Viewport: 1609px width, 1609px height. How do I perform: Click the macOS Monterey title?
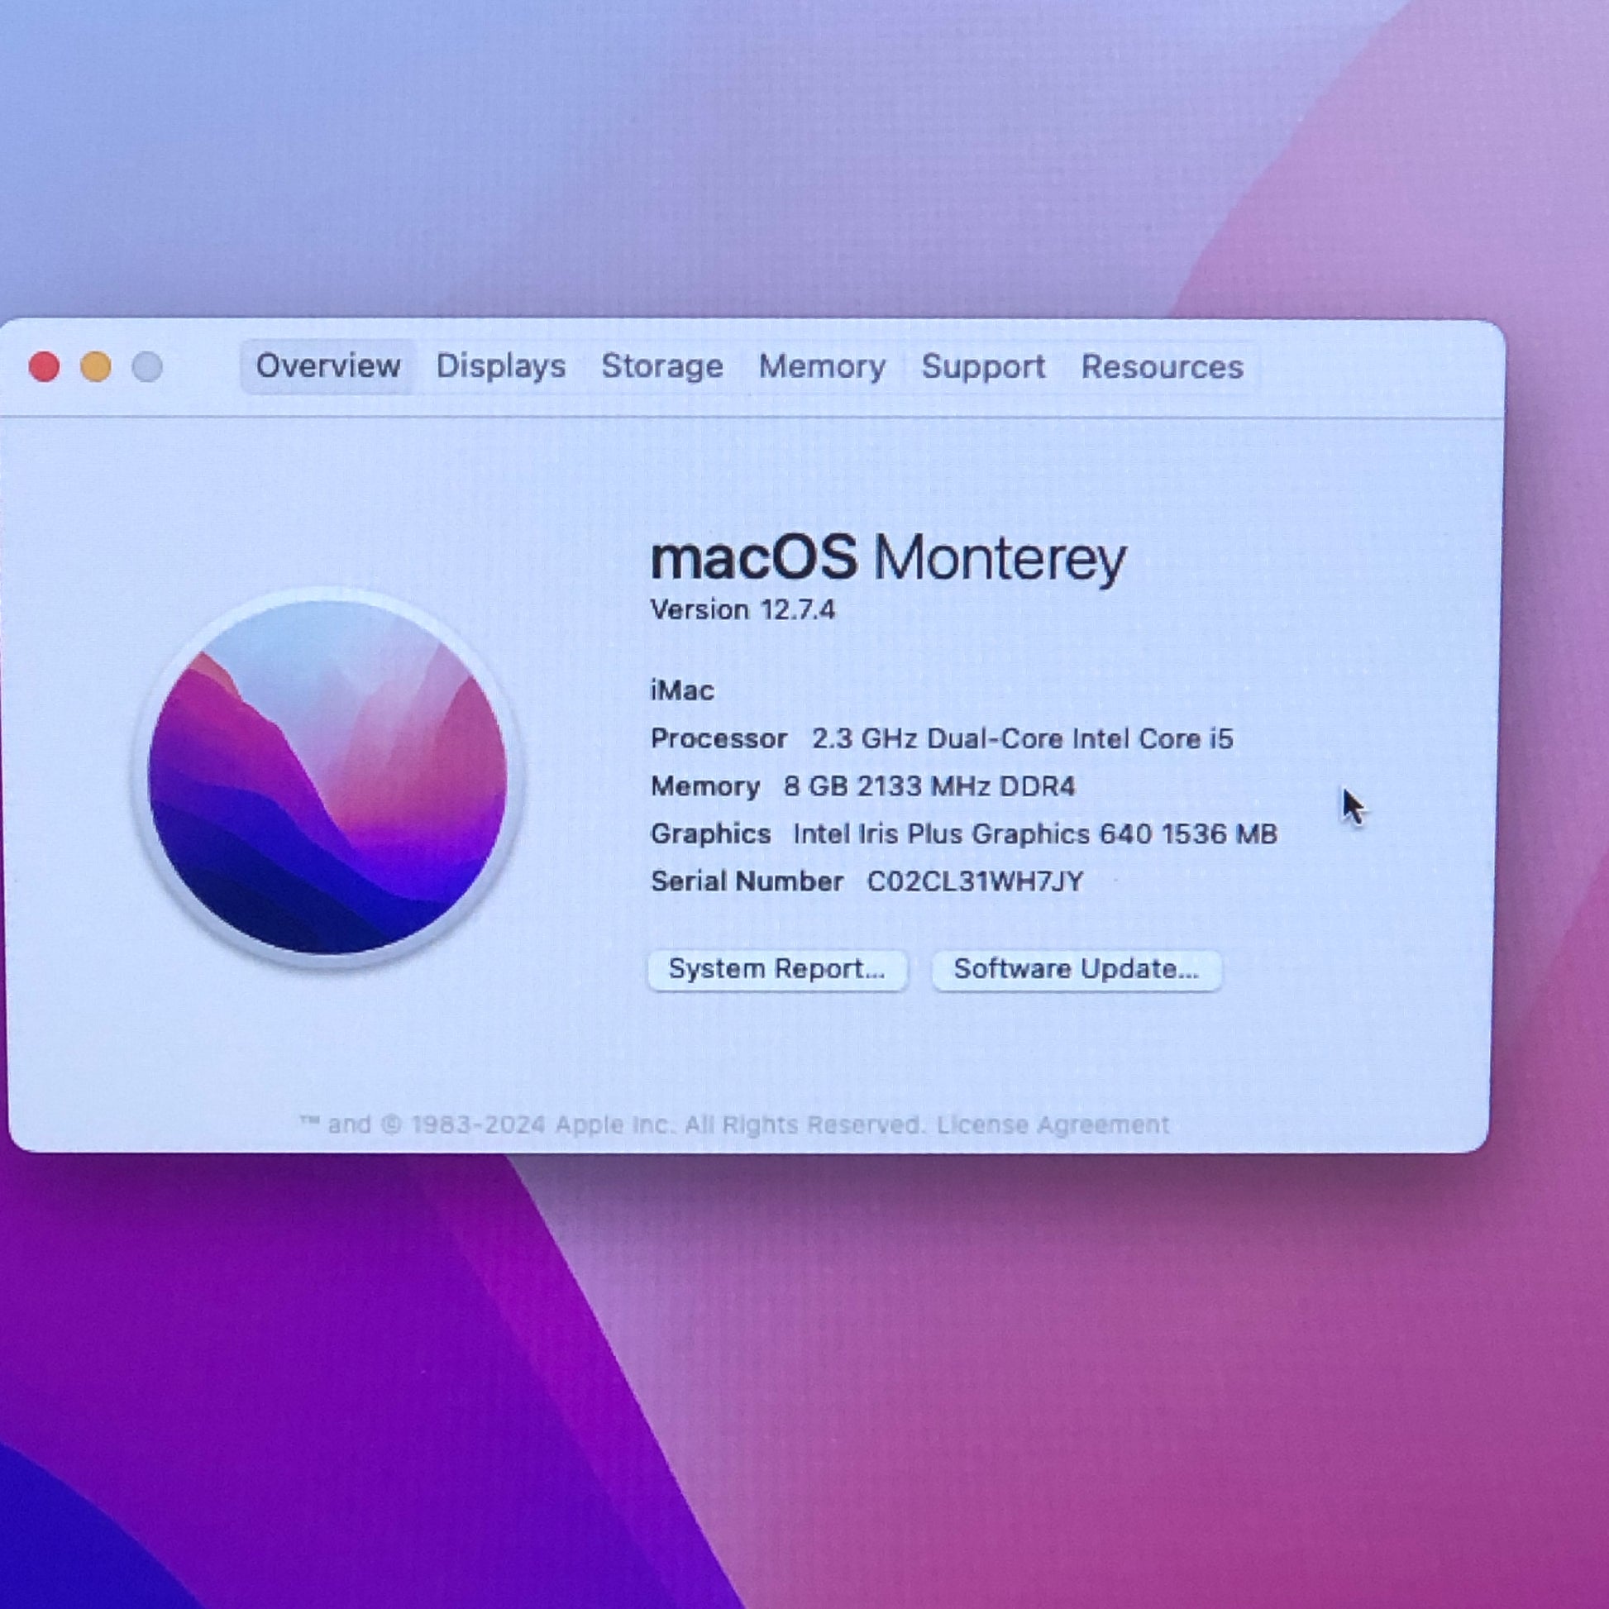tap(888, 558)
